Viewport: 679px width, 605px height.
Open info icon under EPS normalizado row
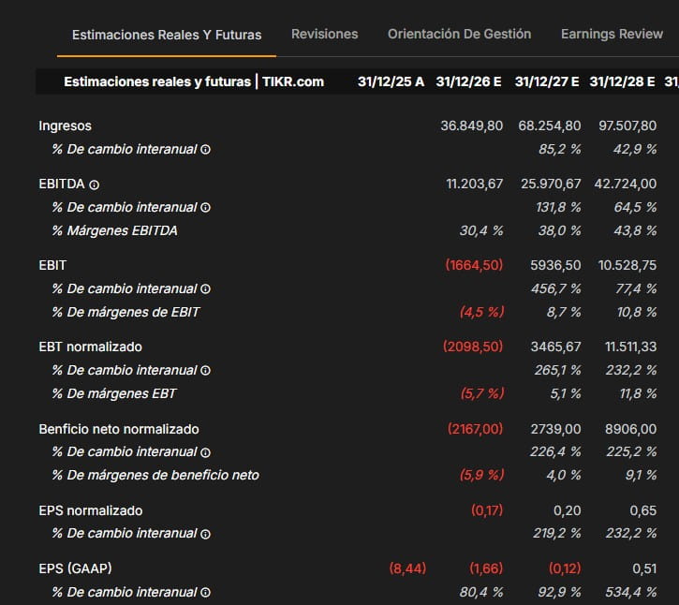coord(206,534)
